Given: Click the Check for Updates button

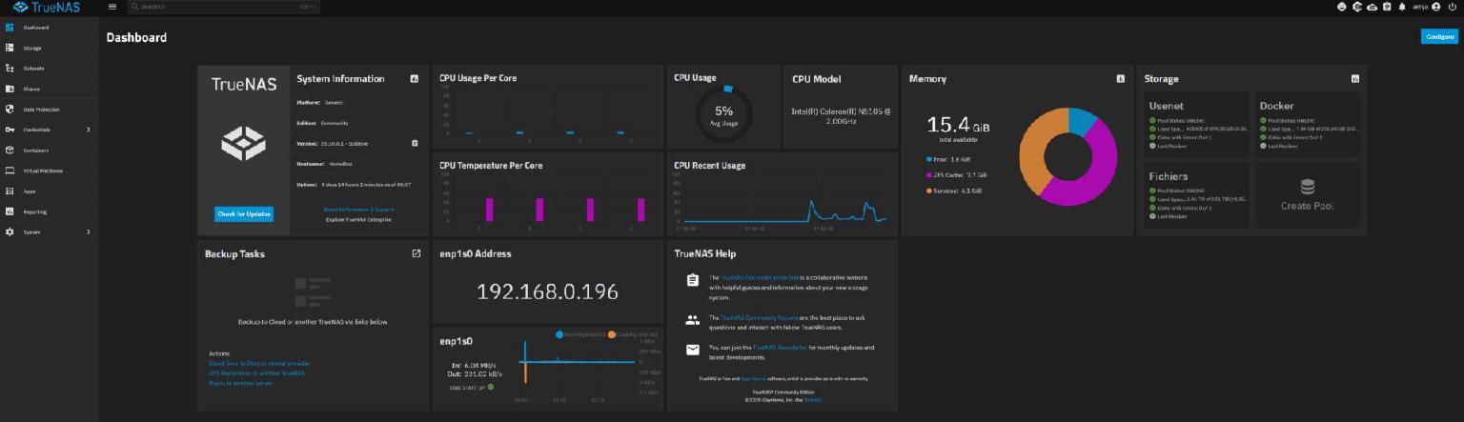Looking at the screenshot, I should tap(244, 214).
